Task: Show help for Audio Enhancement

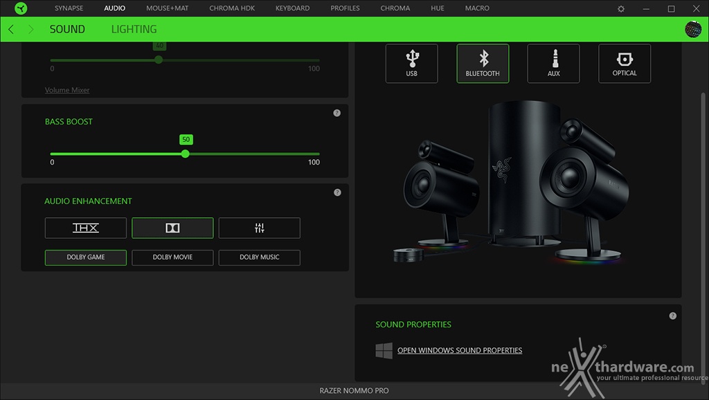Action: [x=337, y=192]
